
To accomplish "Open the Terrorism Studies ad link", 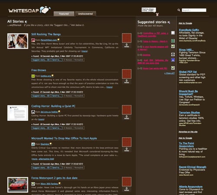I will coord(189,112).
